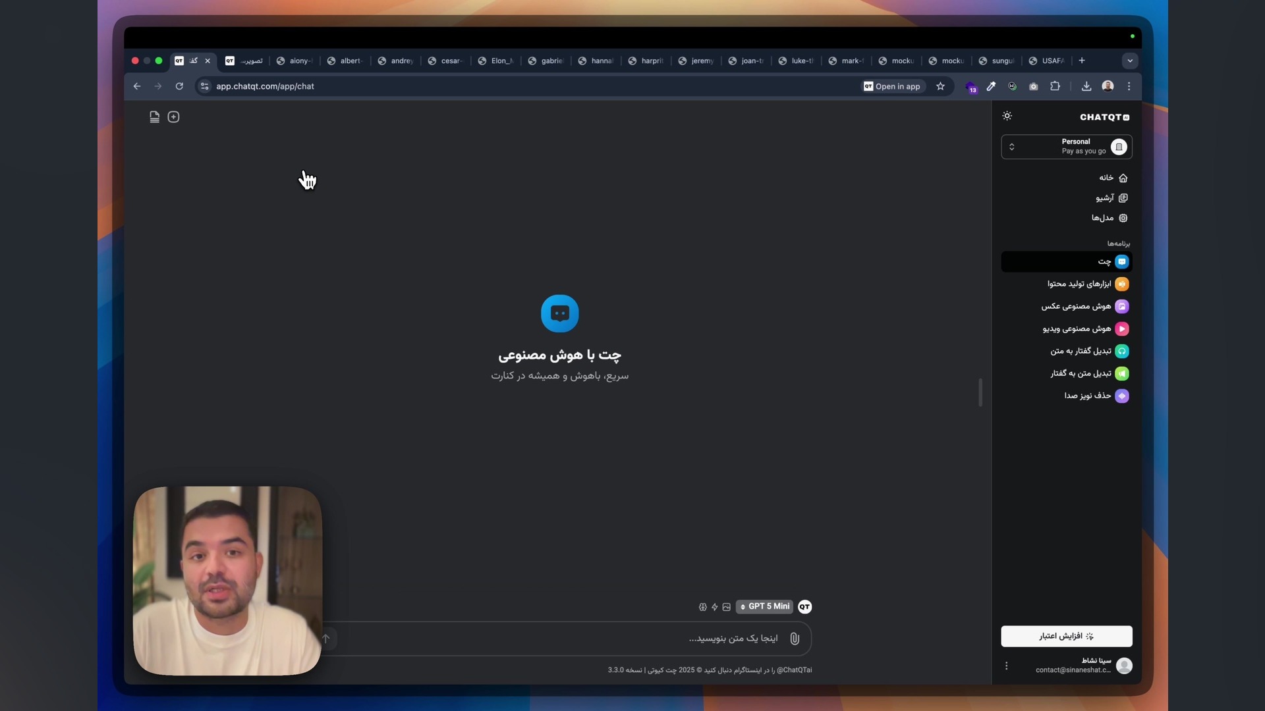
Task: Expand the Personal Pay as you go switcher
Action: point(1066,147)
